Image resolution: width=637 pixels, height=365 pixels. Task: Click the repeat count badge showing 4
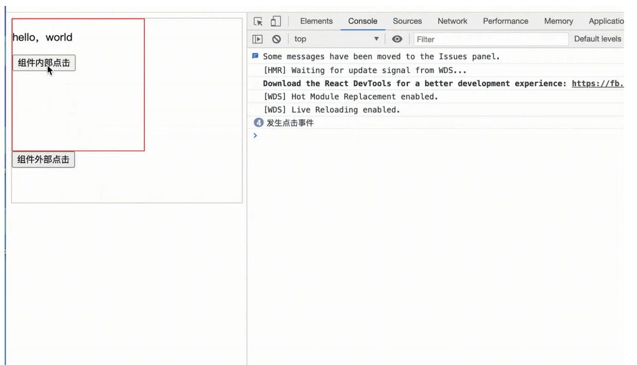pyautogui.click(x=259, y=123)
